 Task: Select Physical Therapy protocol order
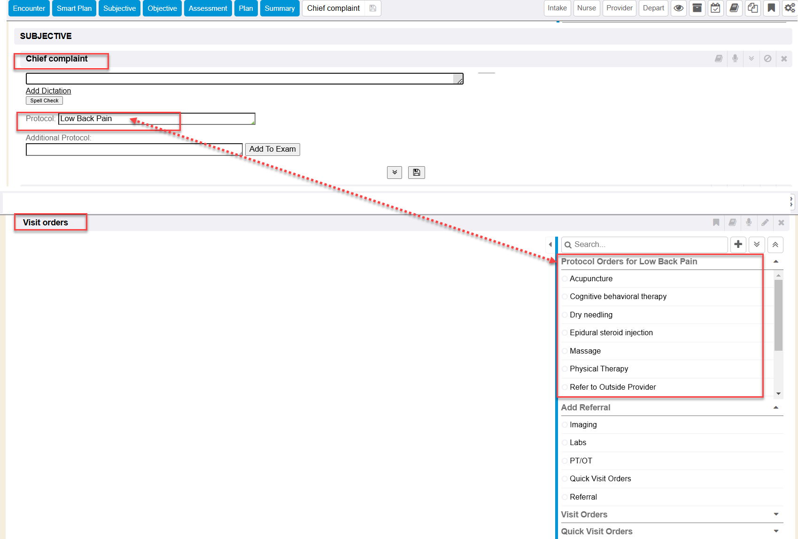click(565, 369)
